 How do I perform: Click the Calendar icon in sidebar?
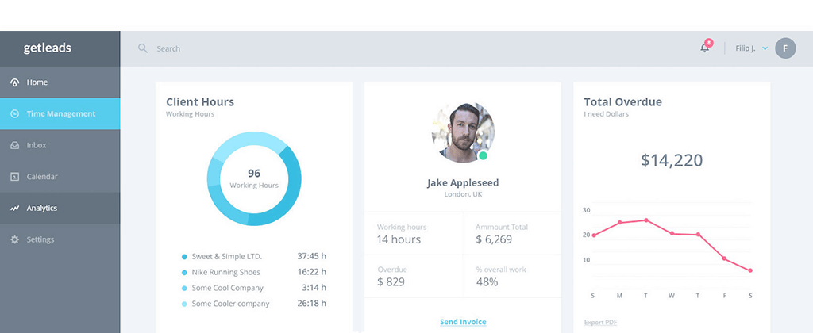tap(14, 177)
